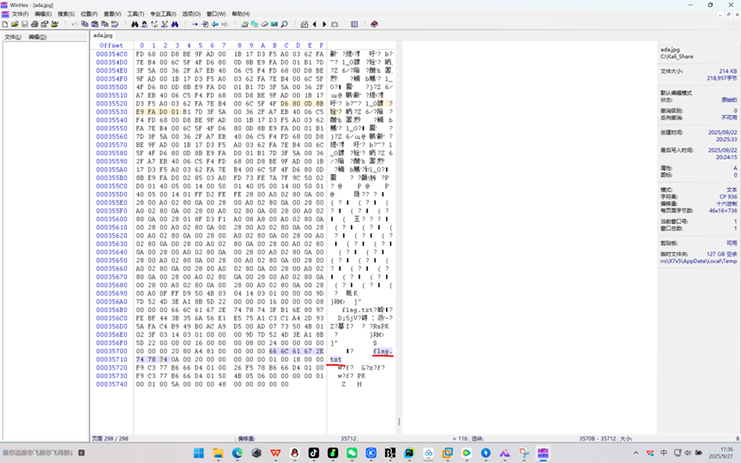Click file size value 214 KB
741x463 pixels.
[x=728, y=71]
